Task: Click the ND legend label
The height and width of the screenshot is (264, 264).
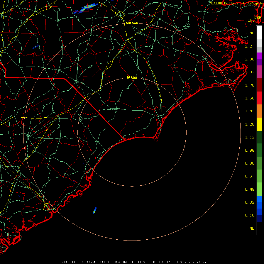Action: 252,229
